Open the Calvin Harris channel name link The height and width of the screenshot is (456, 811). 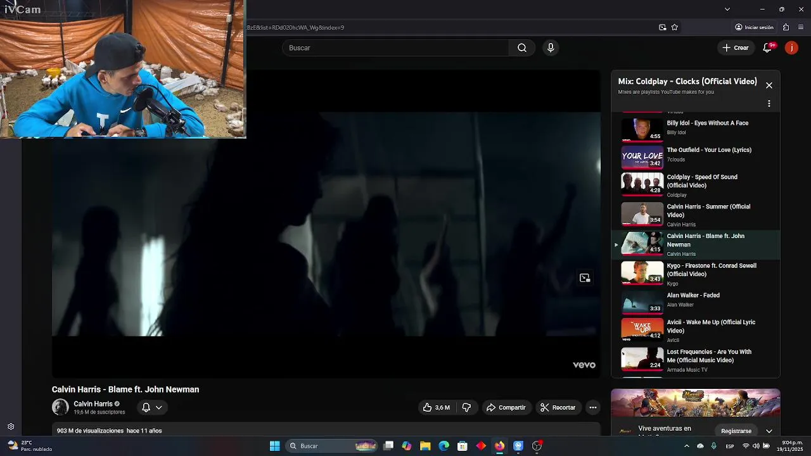coord(93,403)
